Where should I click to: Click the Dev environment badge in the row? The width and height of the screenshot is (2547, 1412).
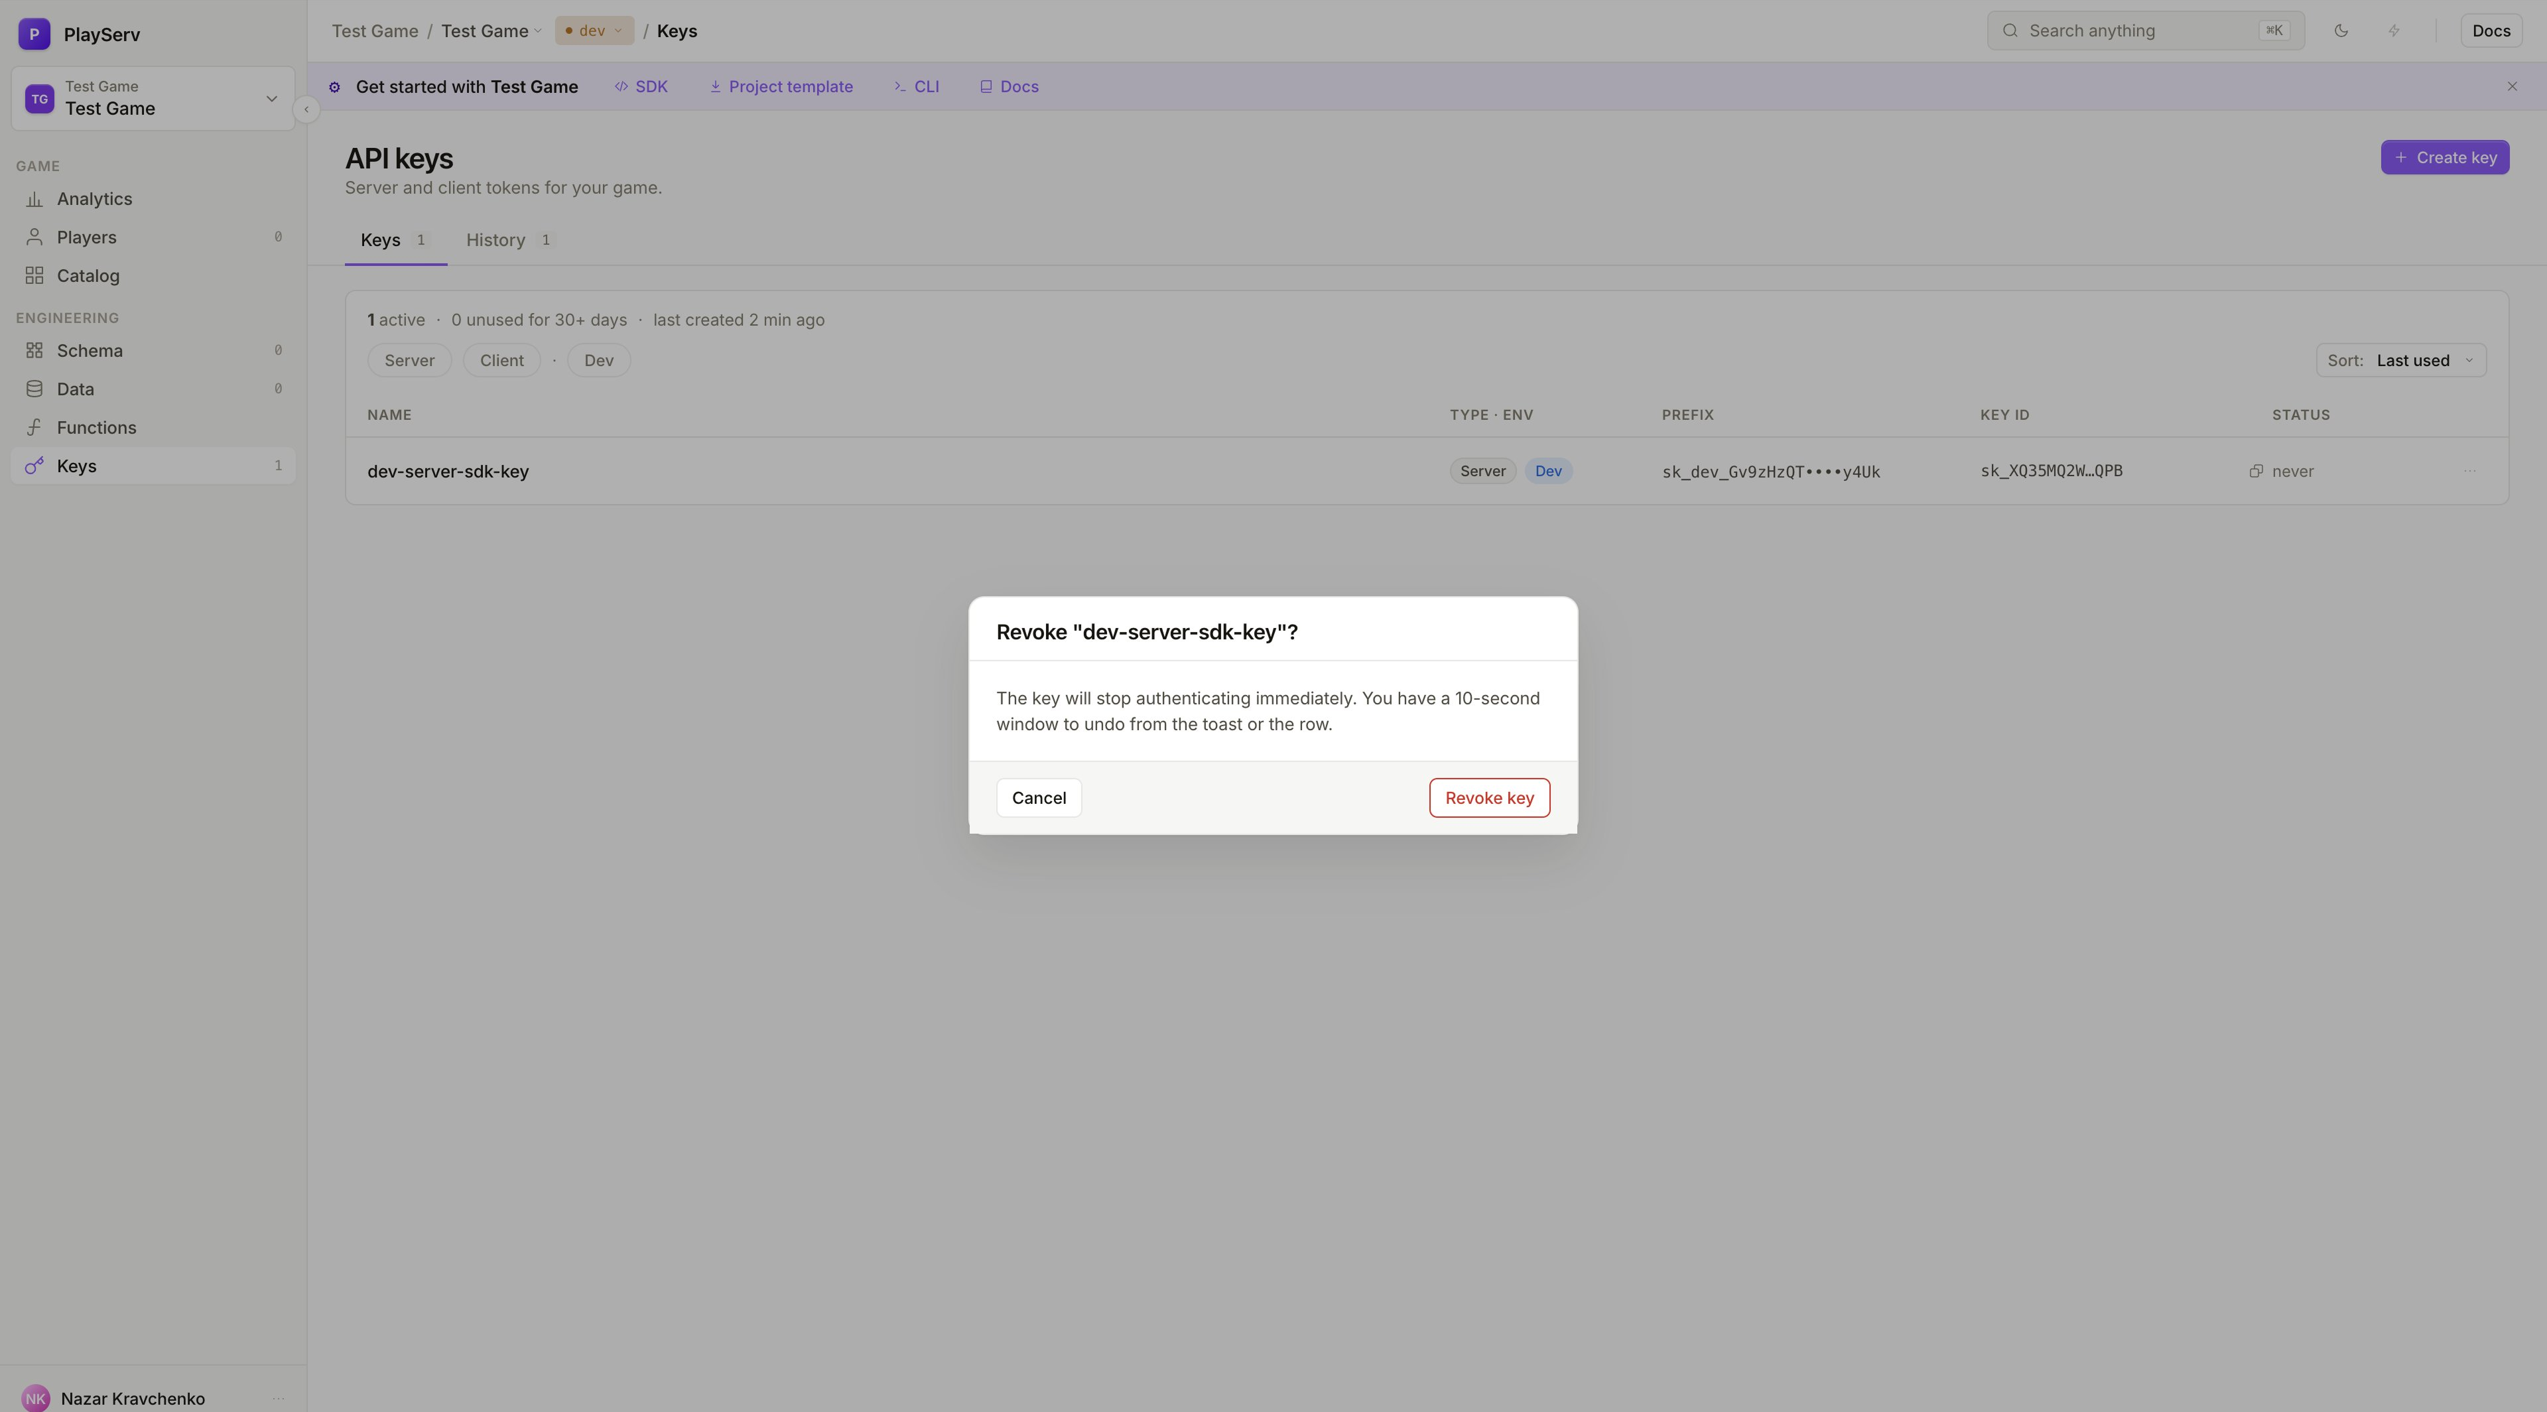point(1547,472)
